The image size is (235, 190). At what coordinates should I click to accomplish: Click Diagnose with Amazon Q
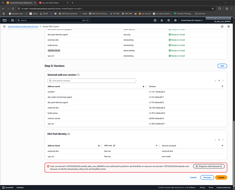209,166
